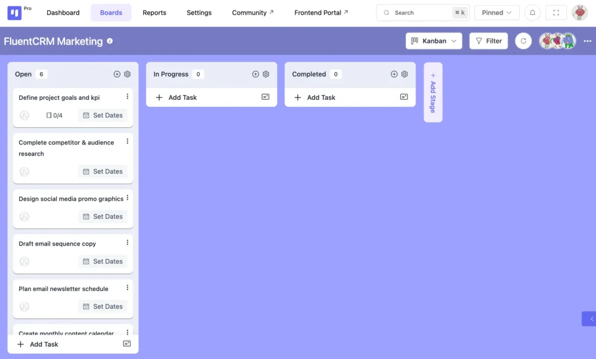Click plus icon in In Progress stage header
This screenshot has height=359, width=596.
(256, 74)
